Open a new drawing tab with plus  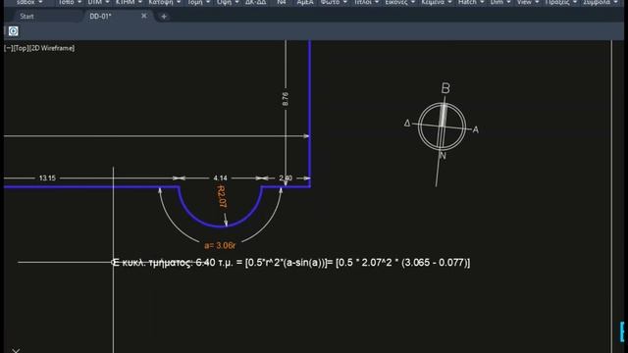click(164, 17)
